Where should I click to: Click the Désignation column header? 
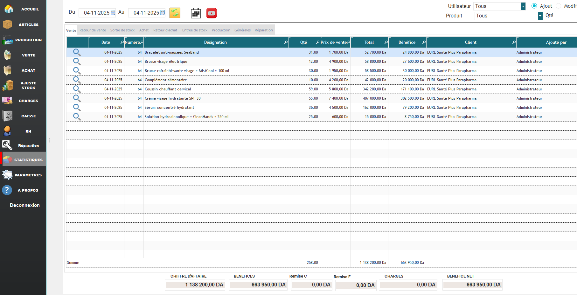pos(215,42)
